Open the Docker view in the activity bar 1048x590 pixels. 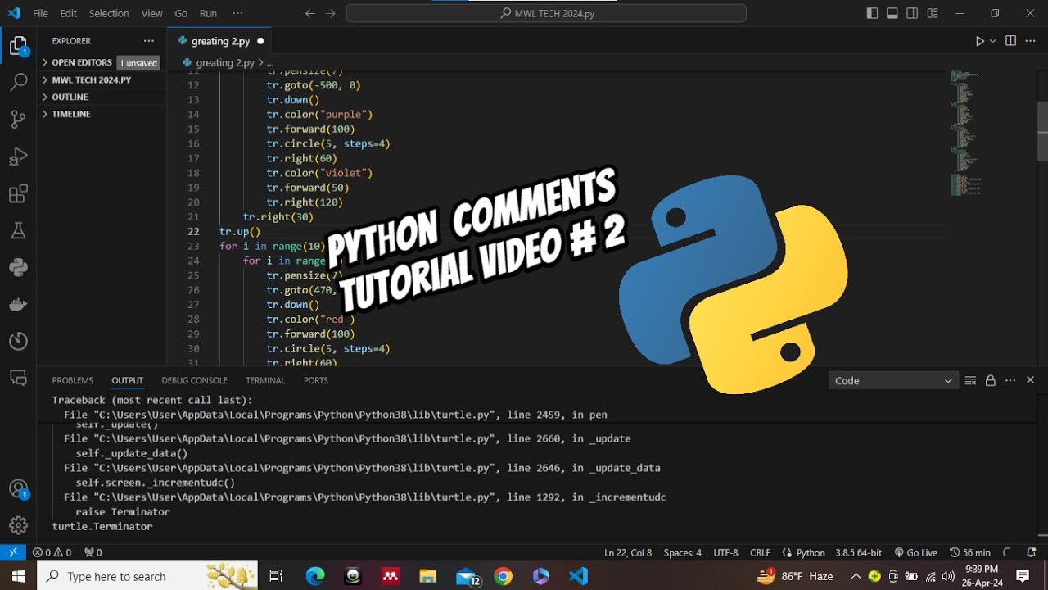tap(18, 304)
